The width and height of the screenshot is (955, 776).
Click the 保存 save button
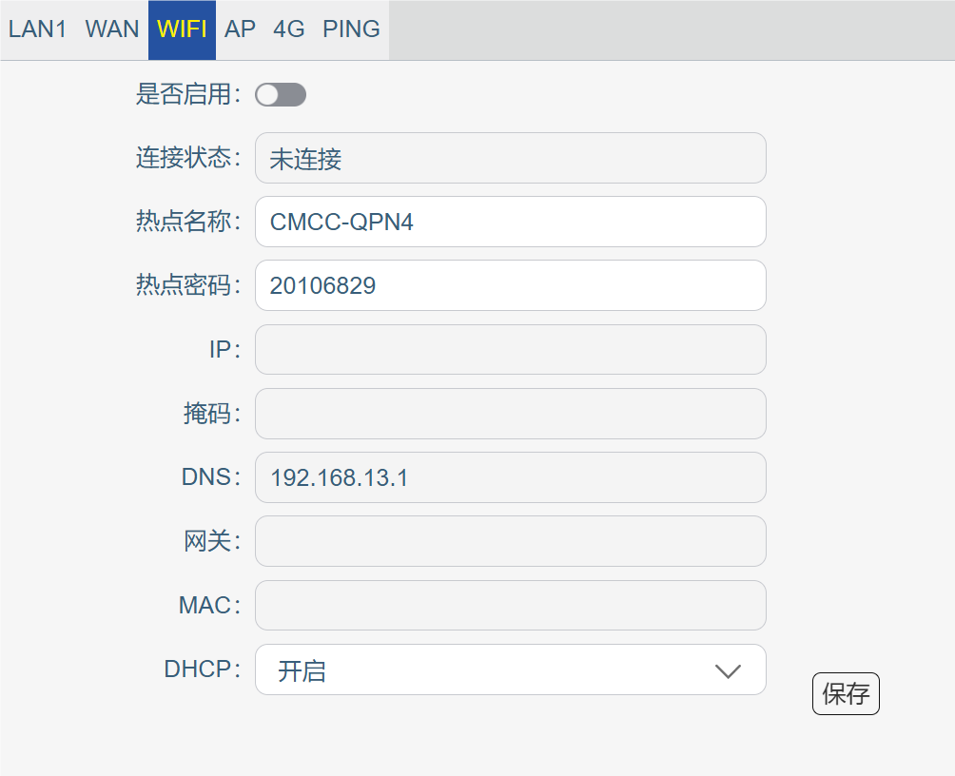tap(846, 694)
